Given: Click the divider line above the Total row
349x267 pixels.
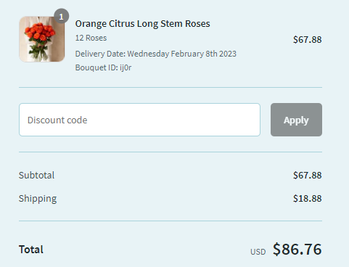Looking at the screenshot, I should tap(171, 221).
